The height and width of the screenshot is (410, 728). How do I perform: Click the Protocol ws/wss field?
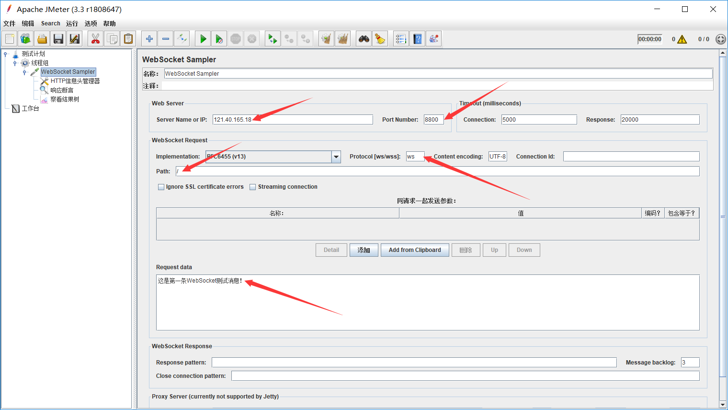[415, 157]
